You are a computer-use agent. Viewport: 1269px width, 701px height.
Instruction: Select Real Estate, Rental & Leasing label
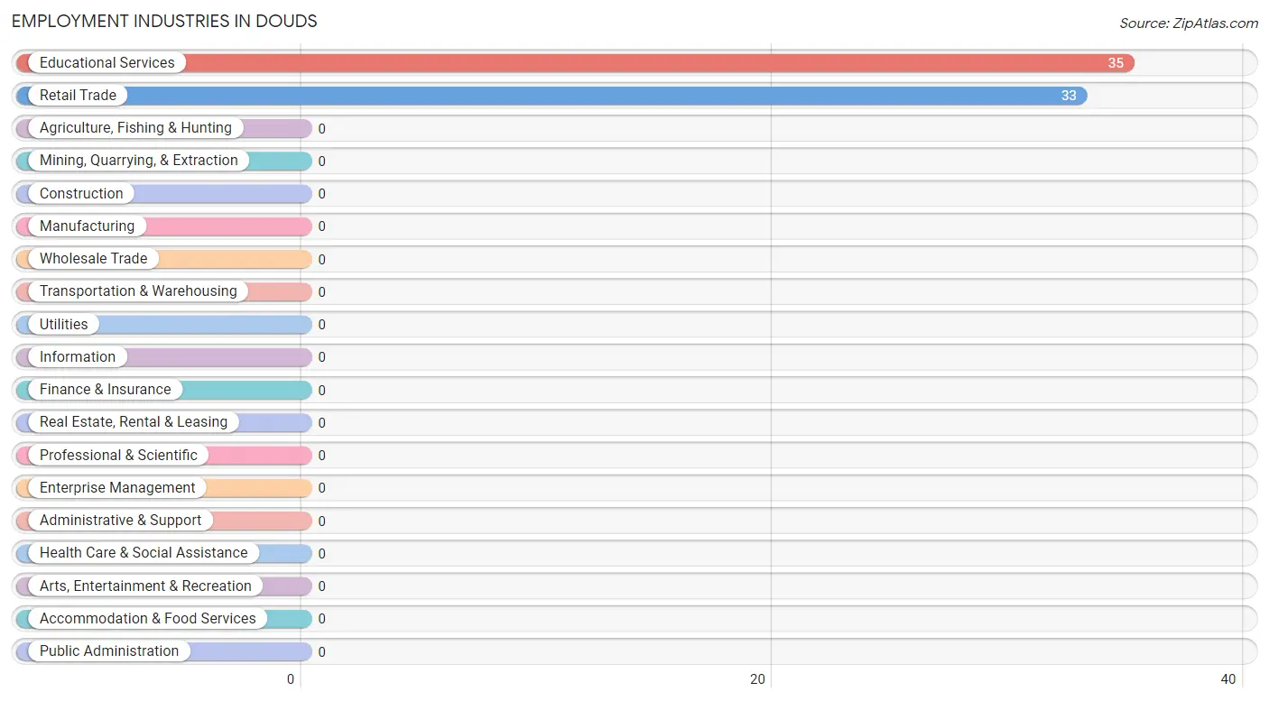click(134, 422)
